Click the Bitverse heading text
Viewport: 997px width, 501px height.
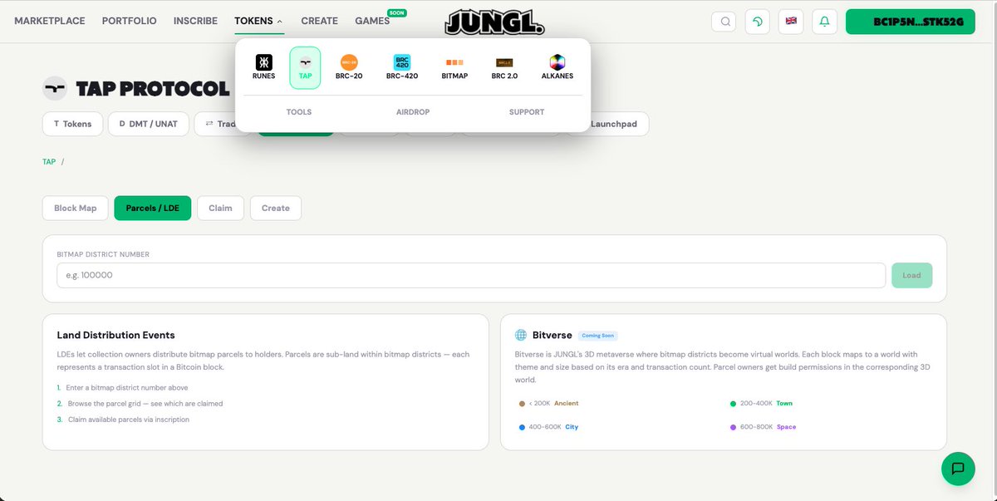pos(552,335)
